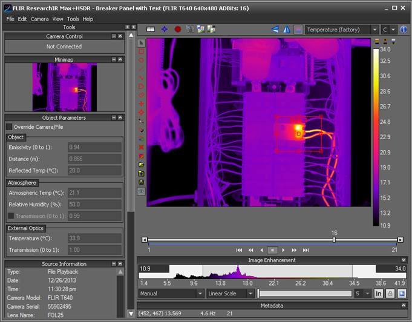Click the blue focus crosshair toolbar icon

(165, 29)
